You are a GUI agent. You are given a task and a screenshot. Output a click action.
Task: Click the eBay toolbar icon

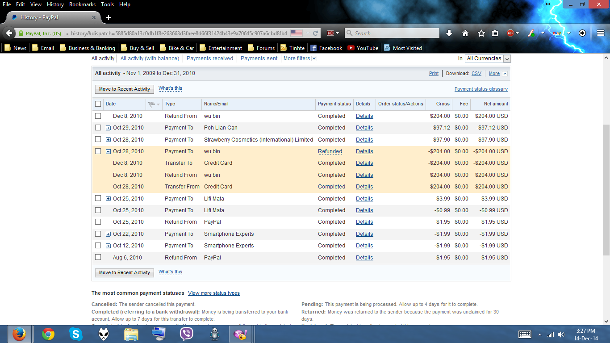click(x=556, y=33)
